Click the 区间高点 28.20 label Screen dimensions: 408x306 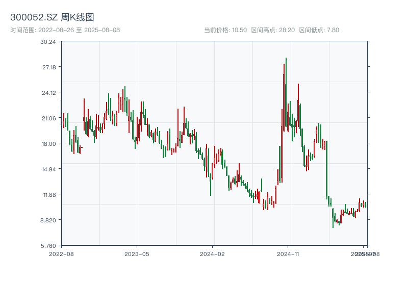(273, 30)
